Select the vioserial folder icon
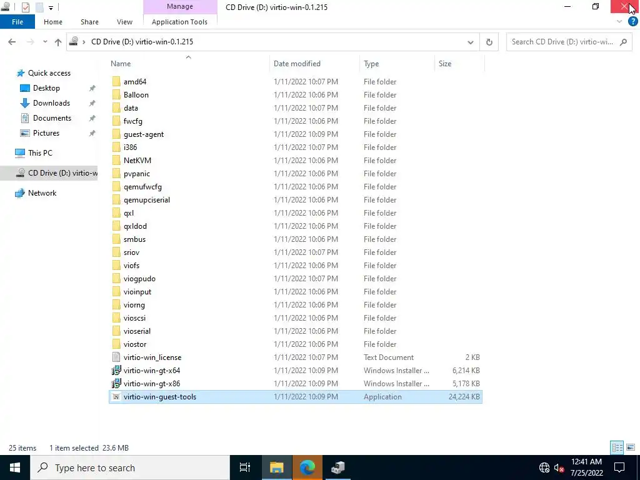Viewport: 640px width, 480px height. (x=116, y=331)
